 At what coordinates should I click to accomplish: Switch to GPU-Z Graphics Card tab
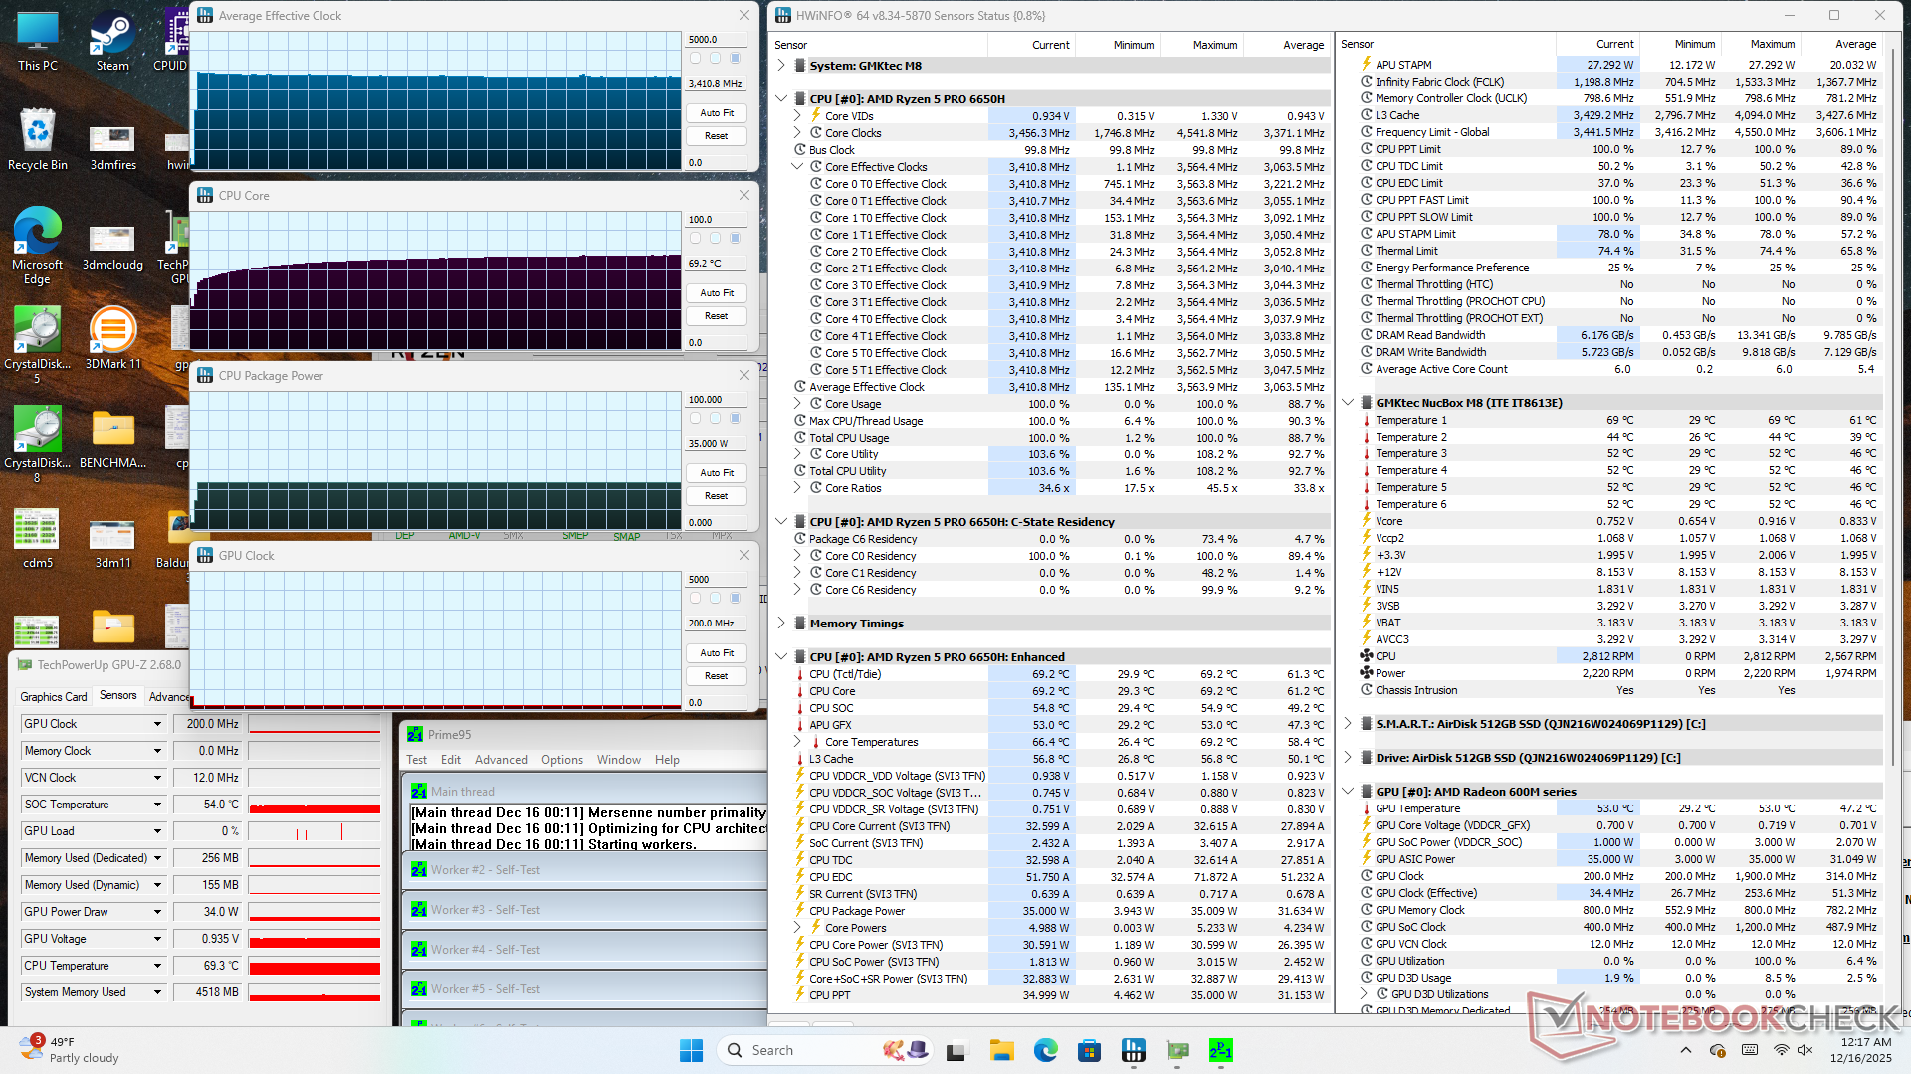click(x=54, y=696)
